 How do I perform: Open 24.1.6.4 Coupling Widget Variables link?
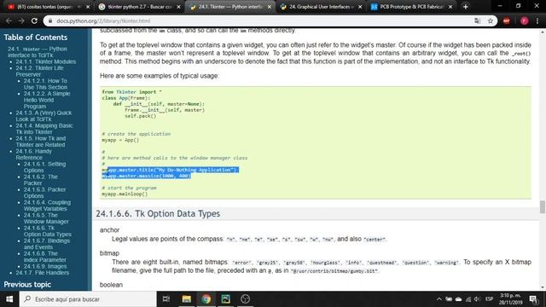click(x=47, y=206)
